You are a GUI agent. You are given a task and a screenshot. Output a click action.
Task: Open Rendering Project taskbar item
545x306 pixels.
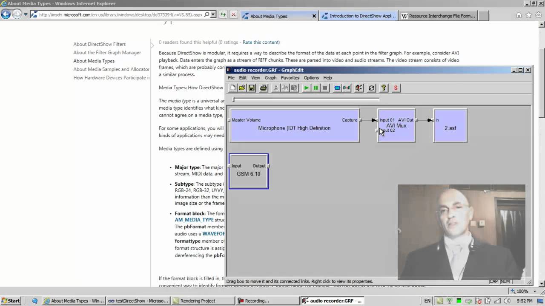pos(203,300)
